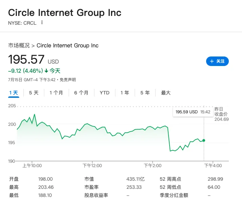
Task: Switch chart to 1 年 range
Action: click(x=125, y=93)
